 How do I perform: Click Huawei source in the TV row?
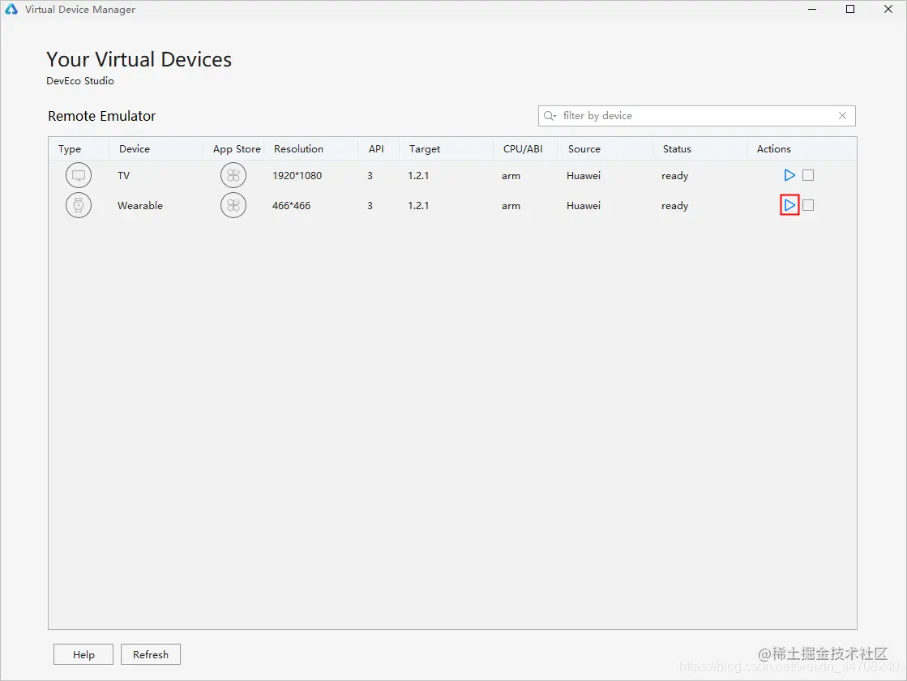583,175
